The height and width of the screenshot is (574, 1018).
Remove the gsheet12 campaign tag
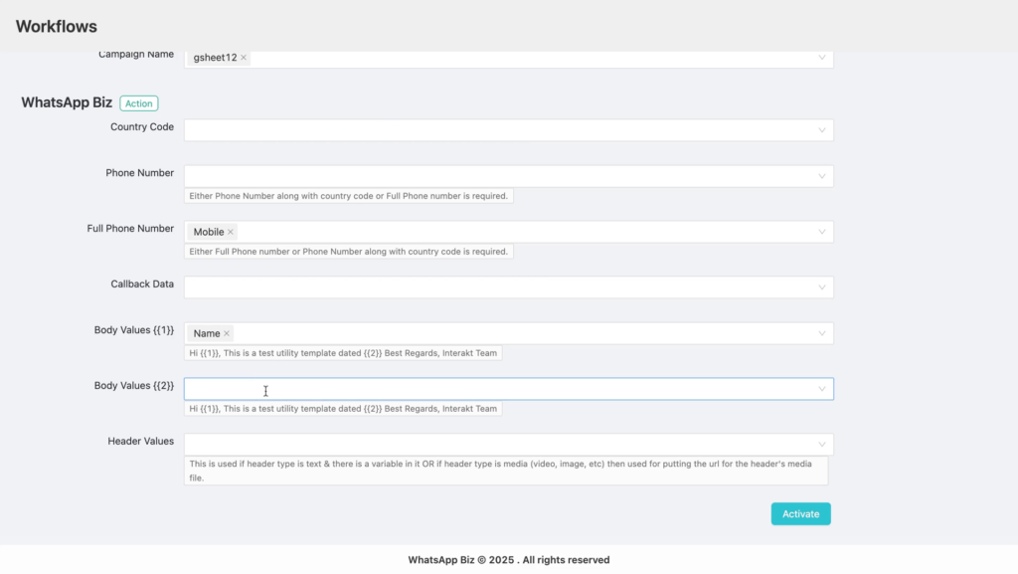(x=244, y=58)
